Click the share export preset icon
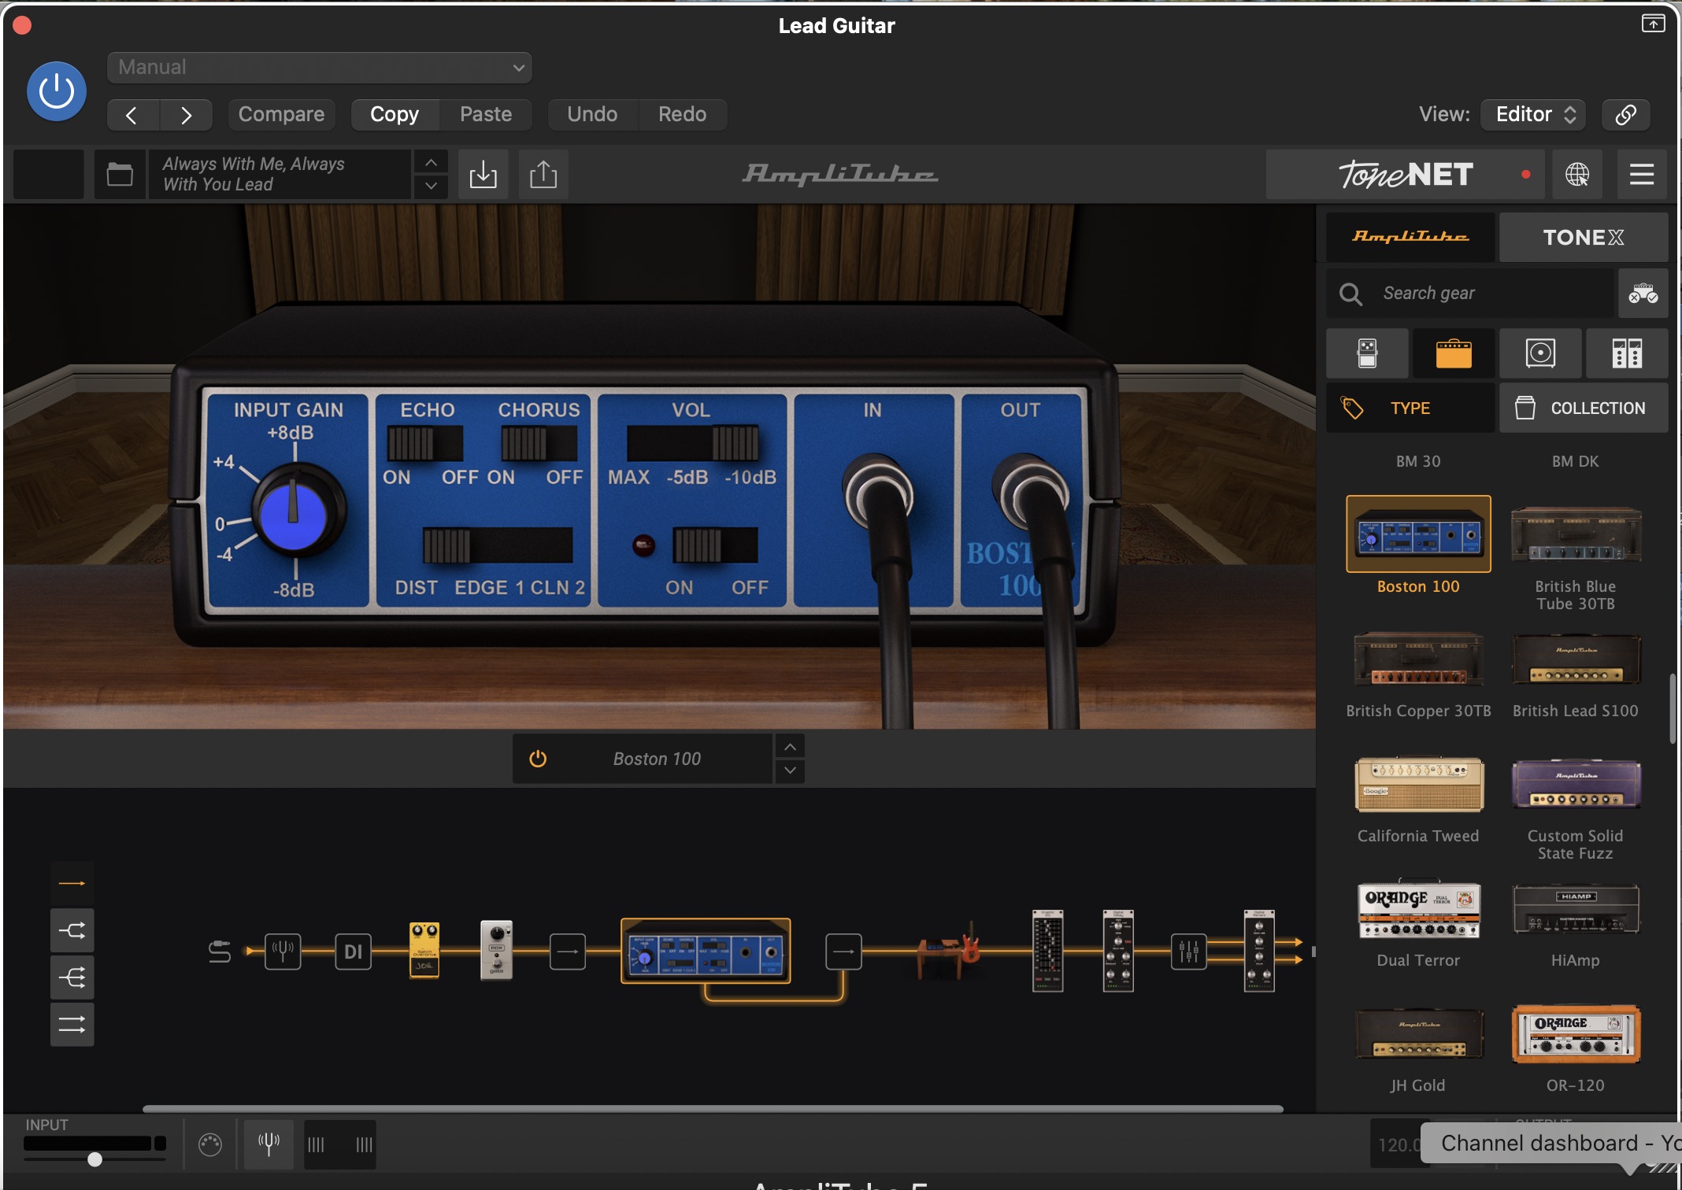 click(x=543, y=174)
